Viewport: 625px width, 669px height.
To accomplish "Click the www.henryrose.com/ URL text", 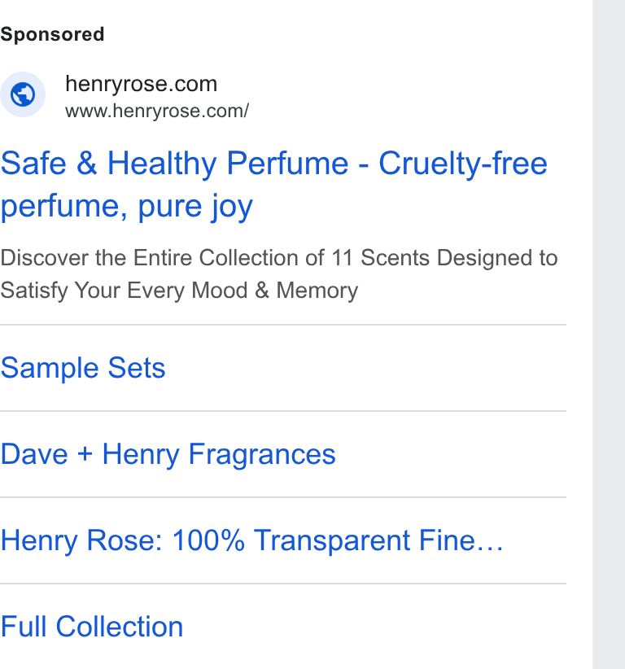I will (157, 111).
